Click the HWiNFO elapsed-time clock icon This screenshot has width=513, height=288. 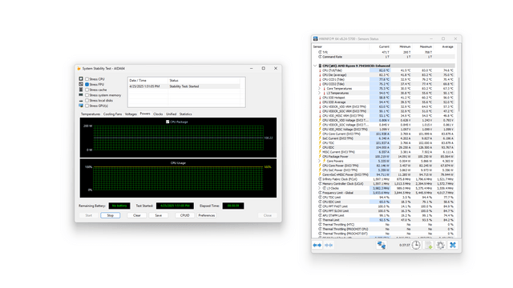pos(416,245)
